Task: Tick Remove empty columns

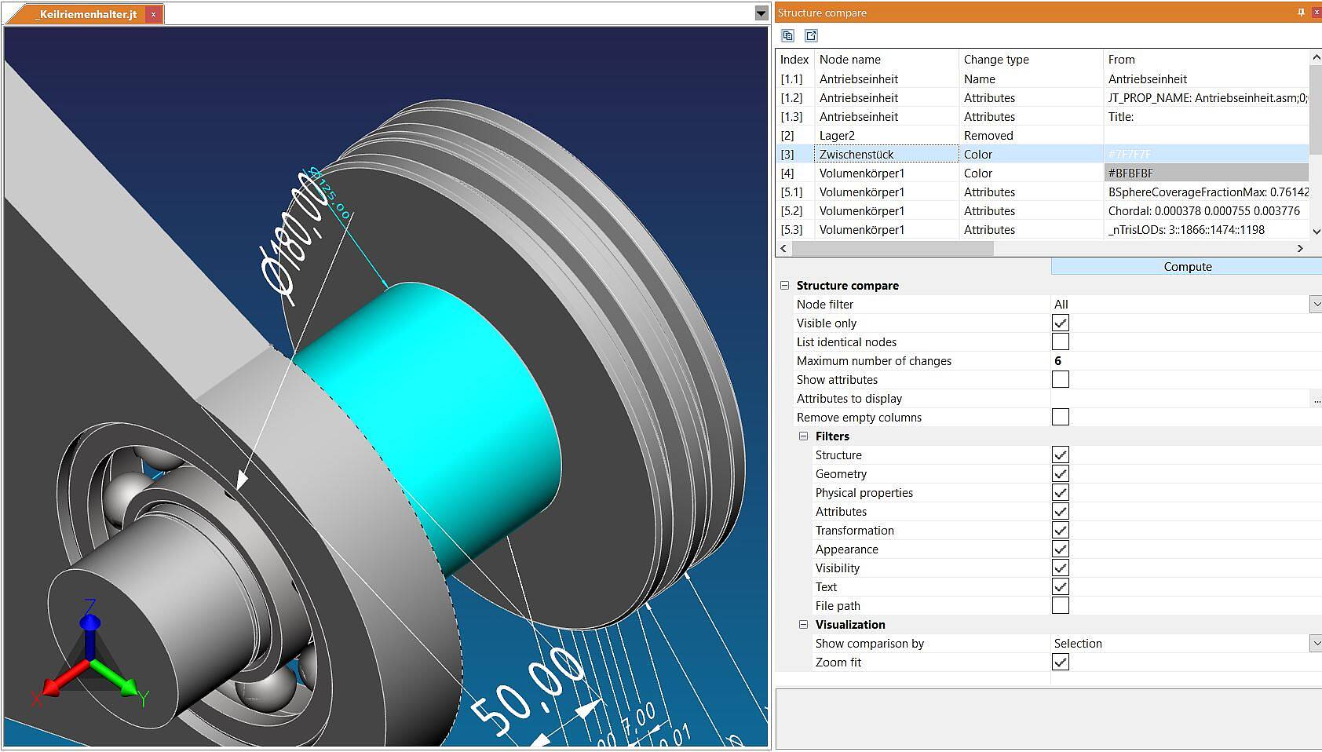Action: tap(1061, 418)
